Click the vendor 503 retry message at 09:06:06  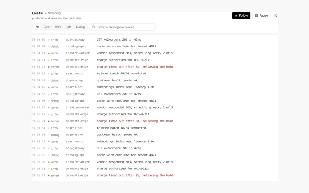point(135,162)
